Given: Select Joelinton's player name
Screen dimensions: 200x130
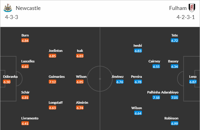Looking at the screenshot, I should (x=56, y=51).
